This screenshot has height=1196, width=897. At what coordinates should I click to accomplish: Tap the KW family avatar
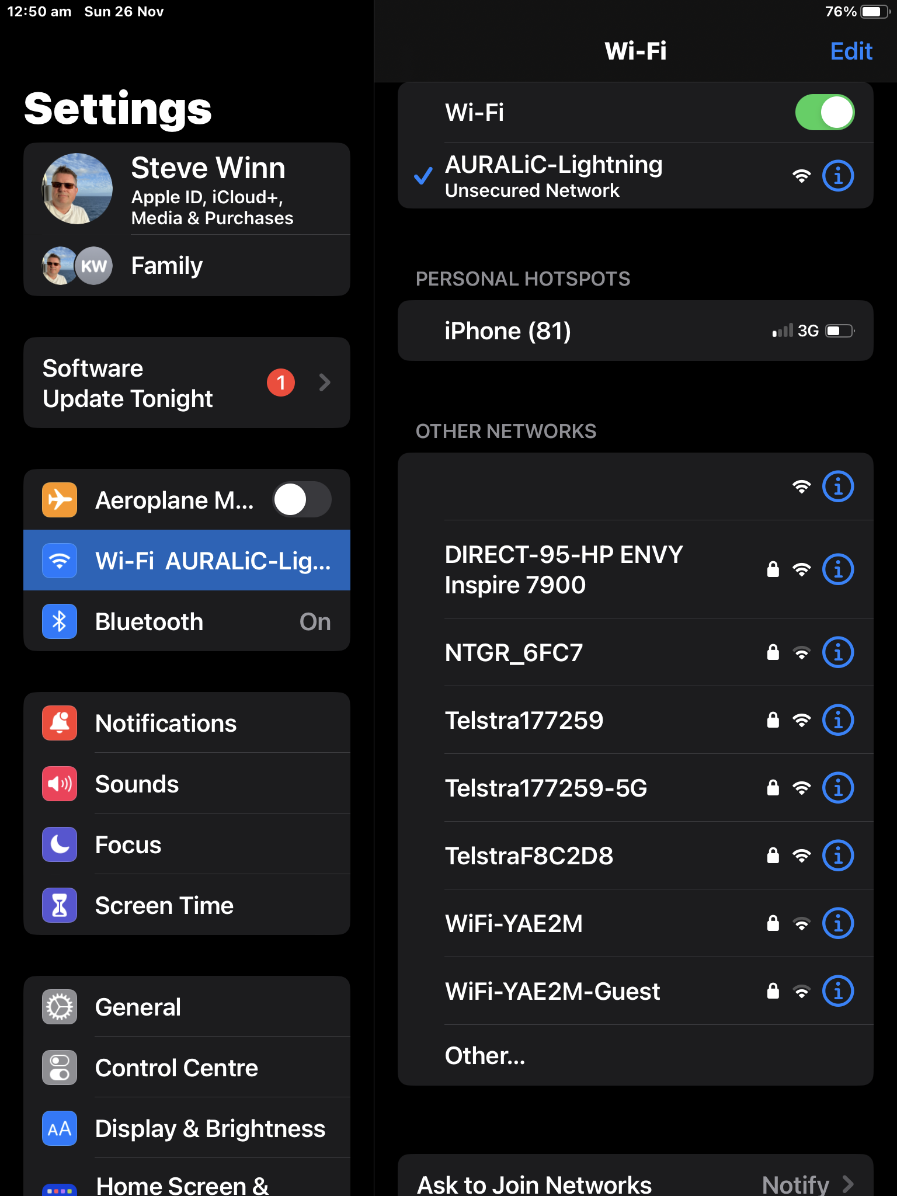[x=94, y=266]
